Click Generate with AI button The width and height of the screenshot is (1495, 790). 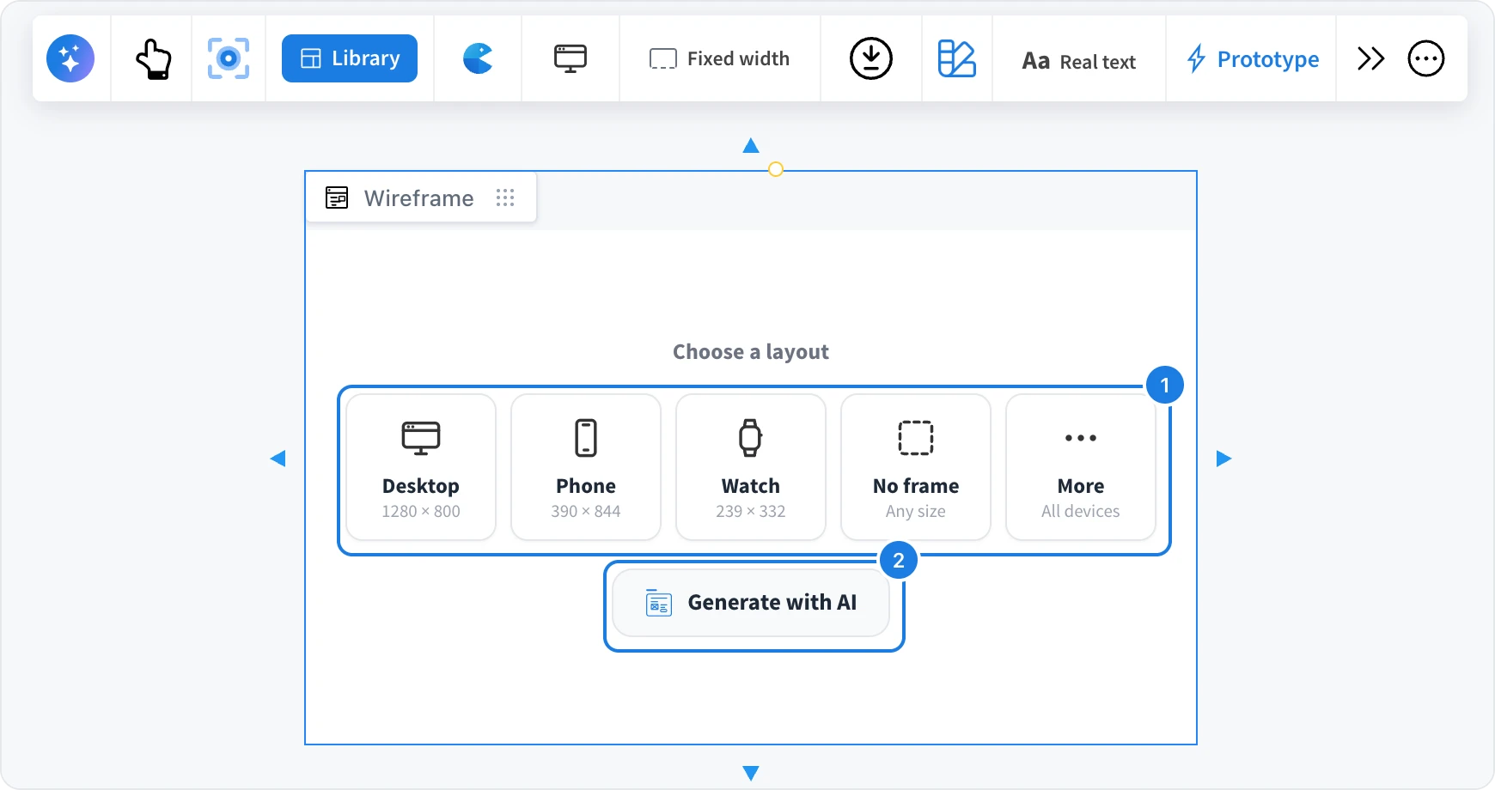(751, 603)
